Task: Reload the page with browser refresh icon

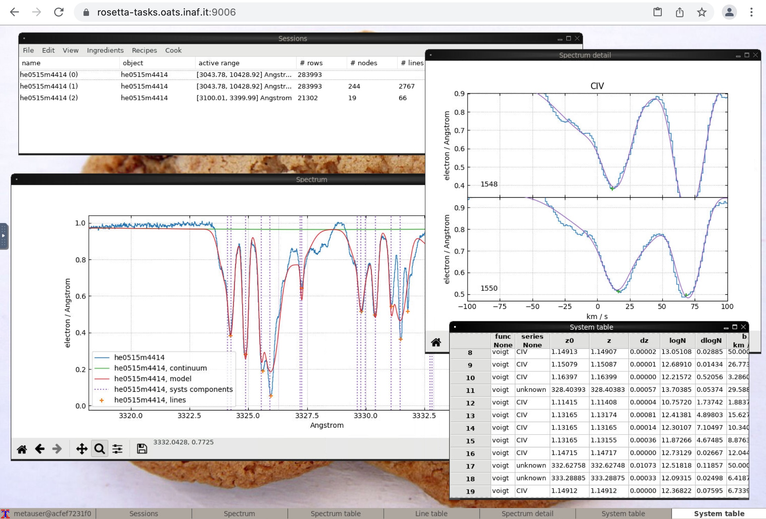Action: (59, 12)
